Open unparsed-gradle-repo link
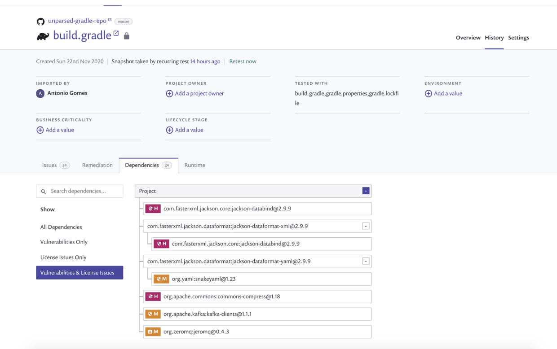Viewport: 557px width, 349px height. click(77, 21)
